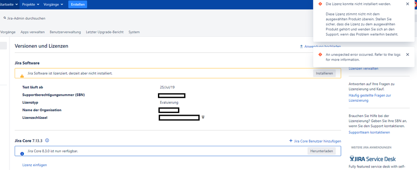
Task: Switch to the System tab
Action: [134, 32]
